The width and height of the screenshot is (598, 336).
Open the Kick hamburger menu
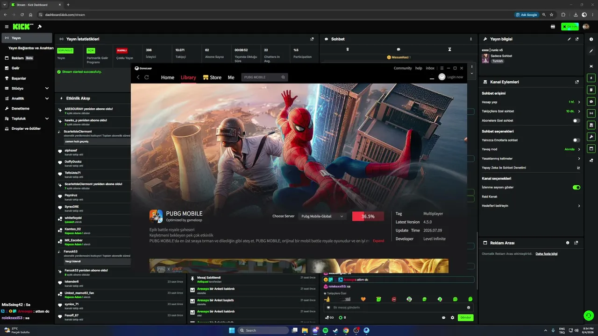pos(7,27)
